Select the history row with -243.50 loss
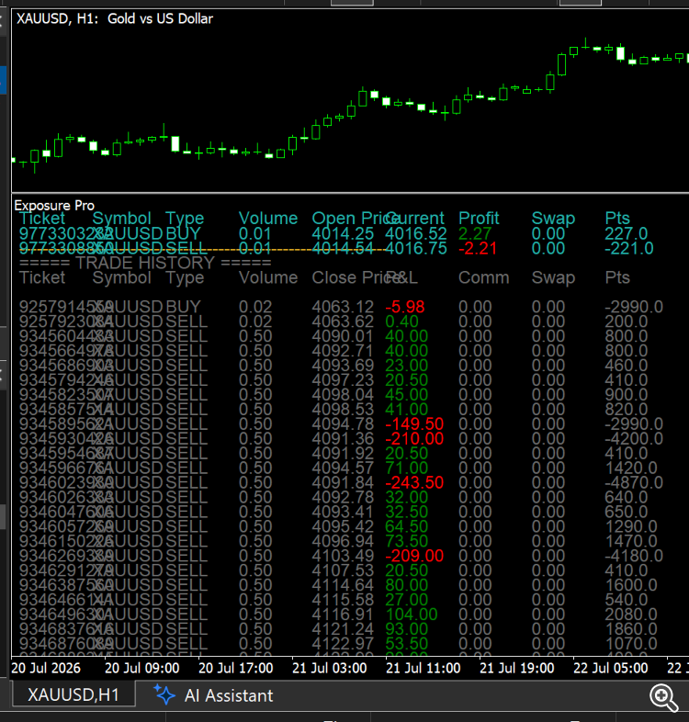Image resolution: width=689 pixels, height=722 pixels. [341, 482]
